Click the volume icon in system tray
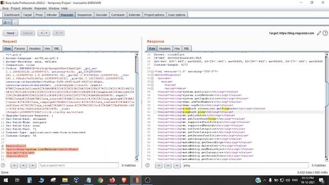The height and width of the screenshot is (185, 329). [288, 180]
